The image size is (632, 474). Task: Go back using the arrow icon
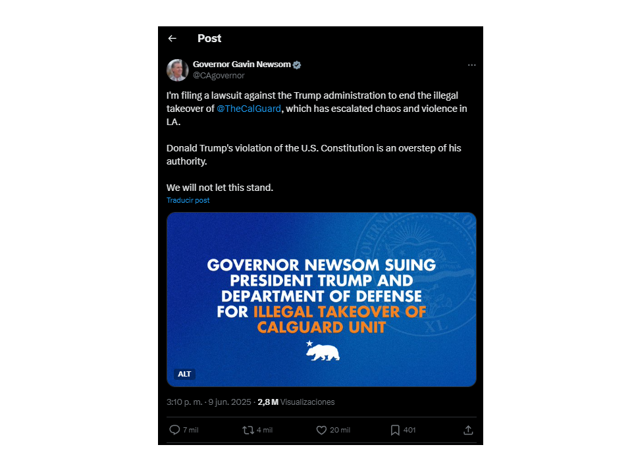point(172,38)
